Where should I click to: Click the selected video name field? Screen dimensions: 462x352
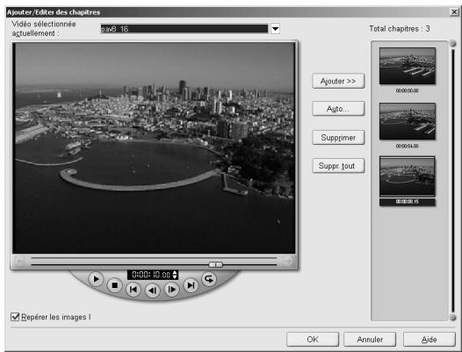tap(184, 29)
